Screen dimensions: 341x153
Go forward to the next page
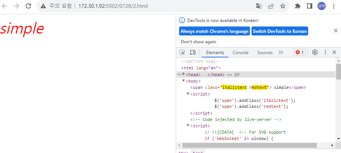16,6
